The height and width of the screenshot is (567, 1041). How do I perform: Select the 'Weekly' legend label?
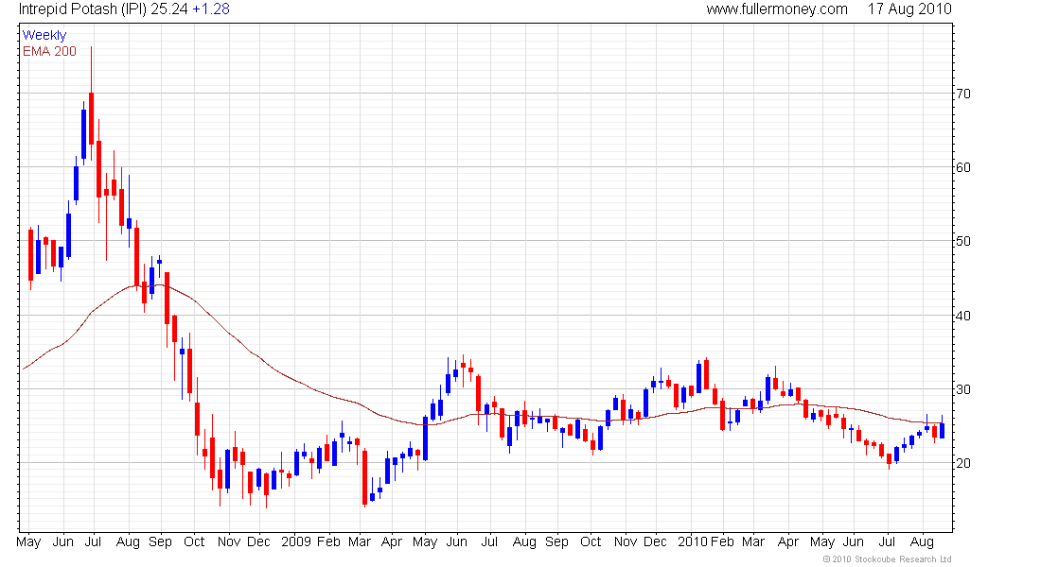[x=44, y=35]
